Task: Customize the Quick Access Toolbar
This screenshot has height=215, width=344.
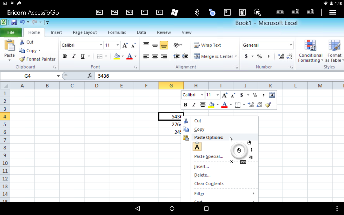Action: click(48, 23)
